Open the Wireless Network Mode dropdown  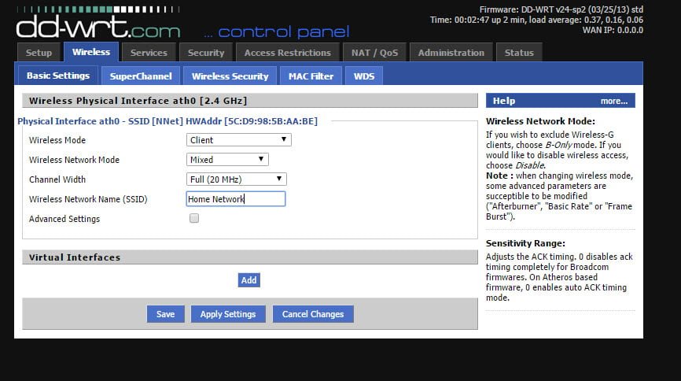point(227,159)
